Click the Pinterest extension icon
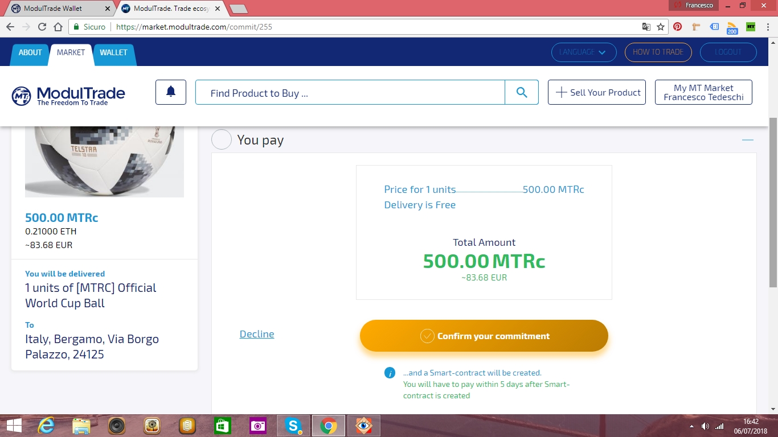Screen dimensions: 778x437 point(677,27)
